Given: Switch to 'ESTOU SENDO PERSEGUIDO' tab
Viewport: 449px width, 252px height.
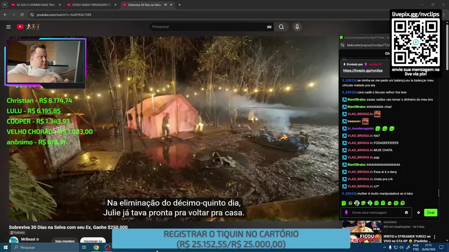Looking at the screenshot, I should (x=91, y=5).
